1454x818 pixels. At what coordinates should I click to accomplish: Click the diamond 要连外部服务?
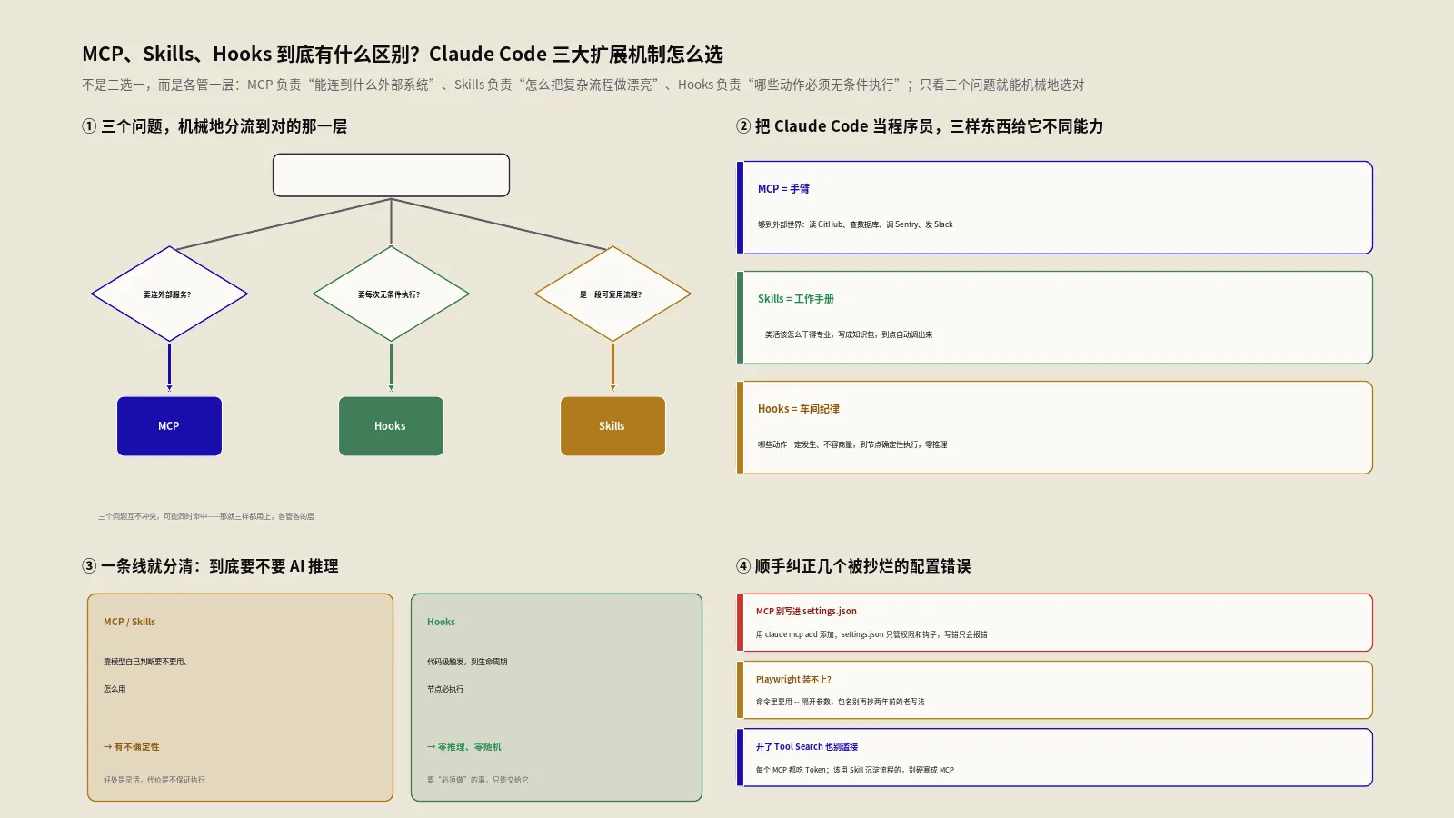point(169,294)
